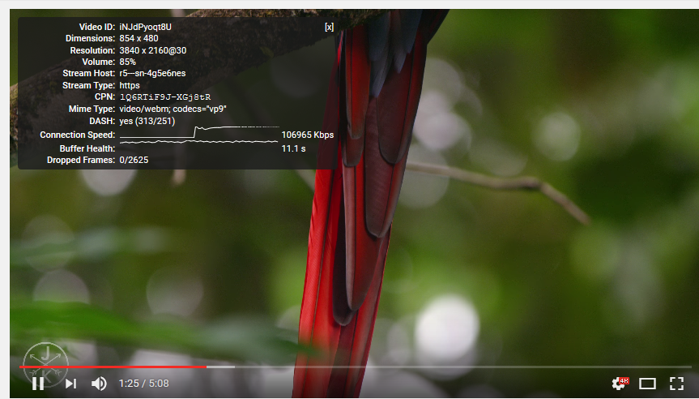
Task: Click the Video ID label
Action: 97,27
